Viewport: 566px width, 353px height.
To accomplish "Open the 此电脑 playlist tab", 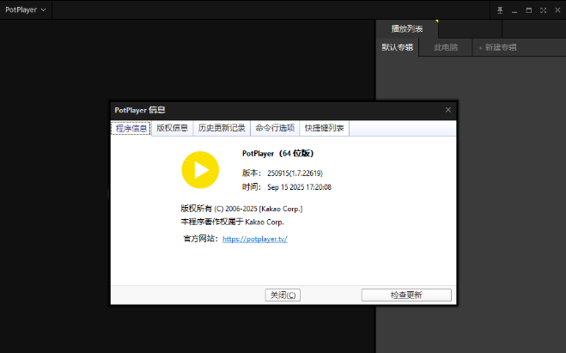I will pos(446,47).
